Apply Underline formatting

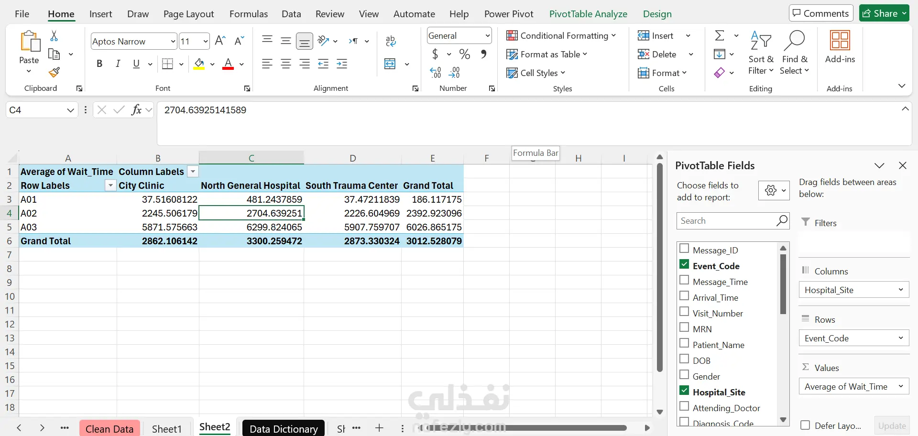pyautogui.click(x=136, y=64)
